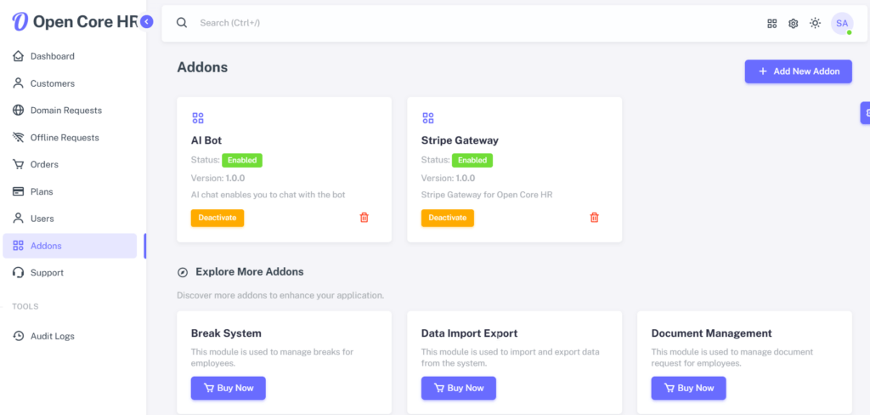
Task: Click the Stripe Gateway card title
Action: coord(460,140)
